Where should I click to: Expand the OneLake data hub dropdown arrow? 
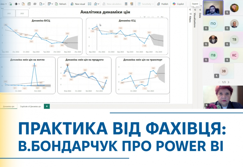pyautogui.click(x=19, y=4)
